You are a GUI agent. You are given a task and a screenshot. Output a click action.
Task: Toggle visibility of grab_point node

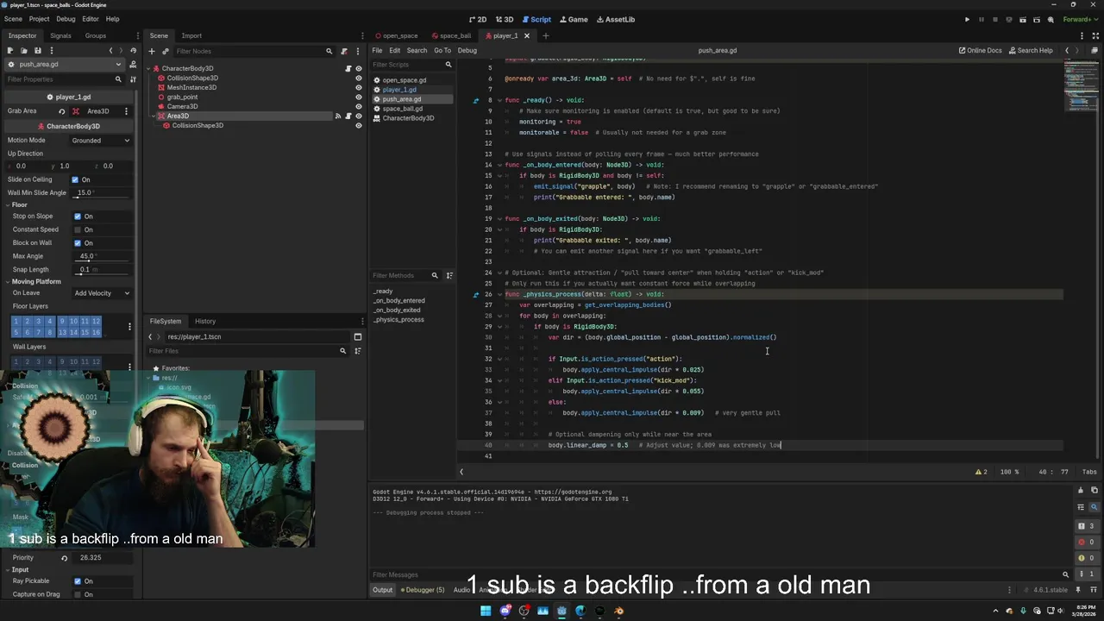pos(359,97)
